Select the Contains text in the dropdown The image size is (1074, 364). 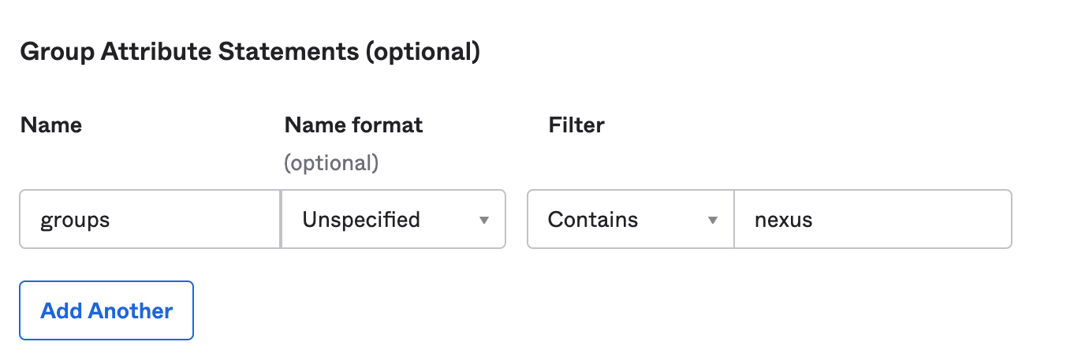pos(593,219)
